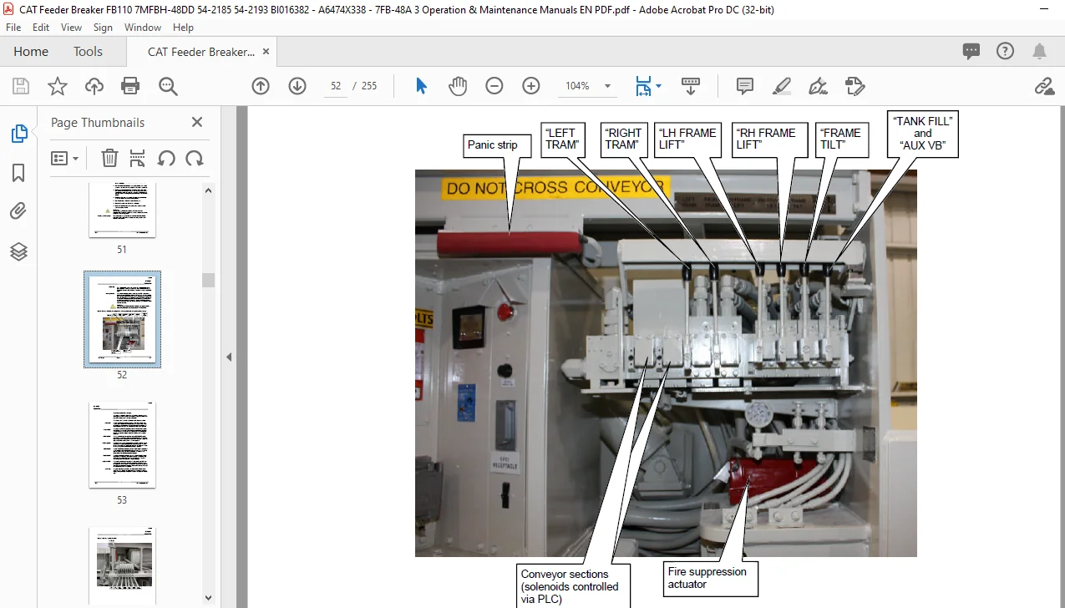Viewport: 1065px width, 608px height.
Task: Click the 'Fire suppression actuator' callout label
Action: (x=711, y=578)
